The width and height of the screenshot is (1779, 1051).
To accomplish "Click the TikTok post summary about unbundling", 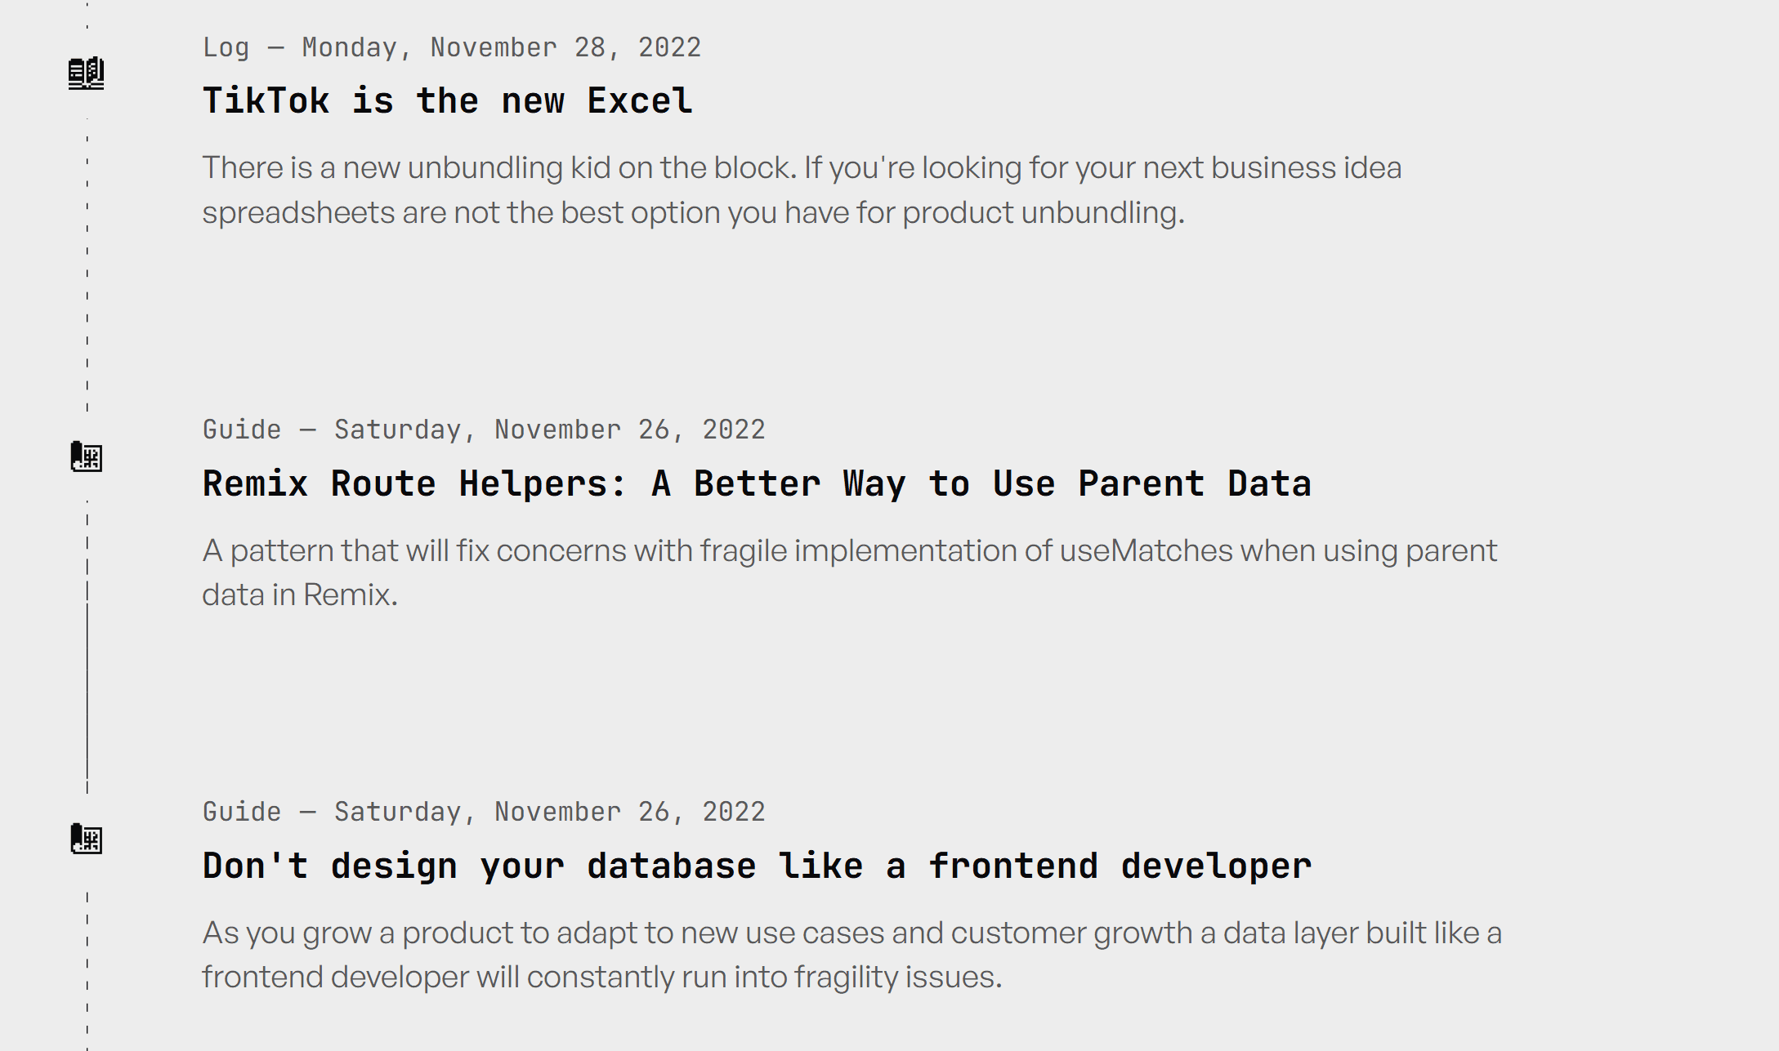I will (x=801, y=189).
